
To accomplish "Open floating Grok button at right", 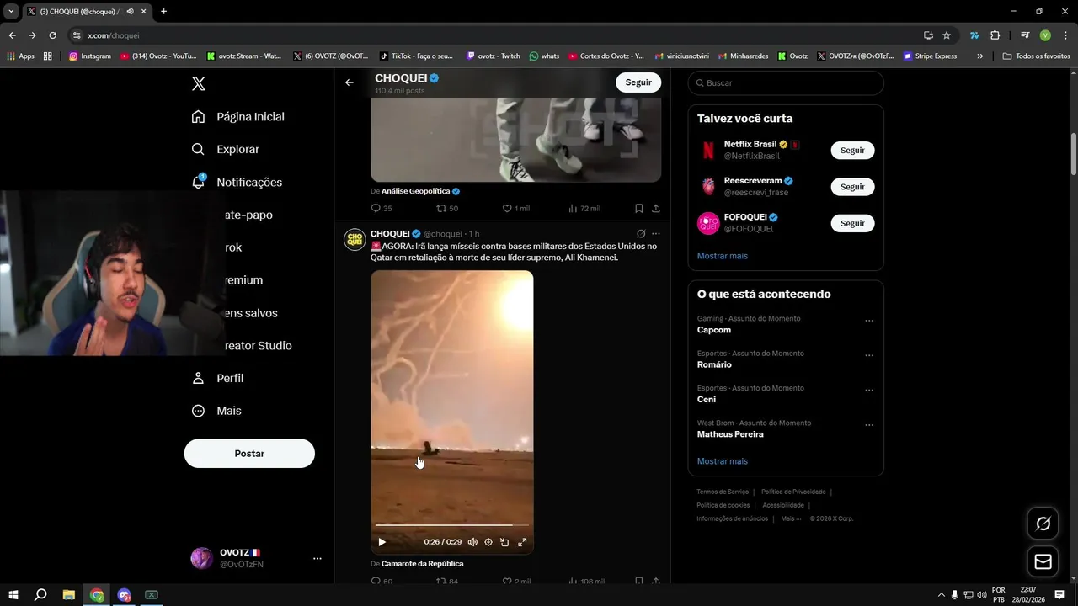I will point(1043,524).
